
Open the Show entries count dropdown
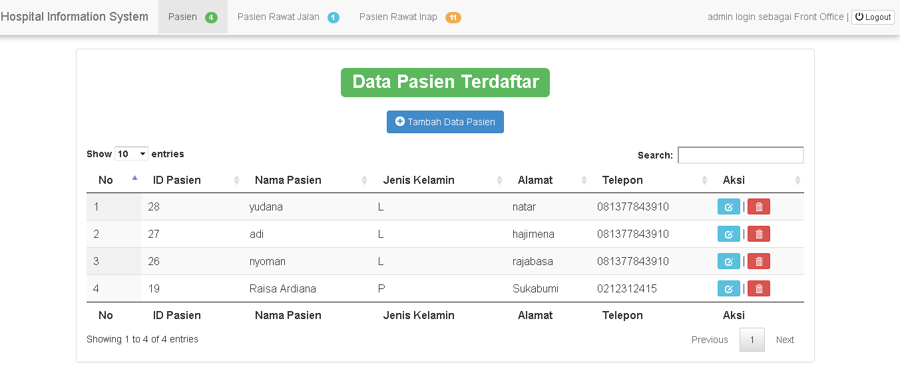click(x=131, y=154)
